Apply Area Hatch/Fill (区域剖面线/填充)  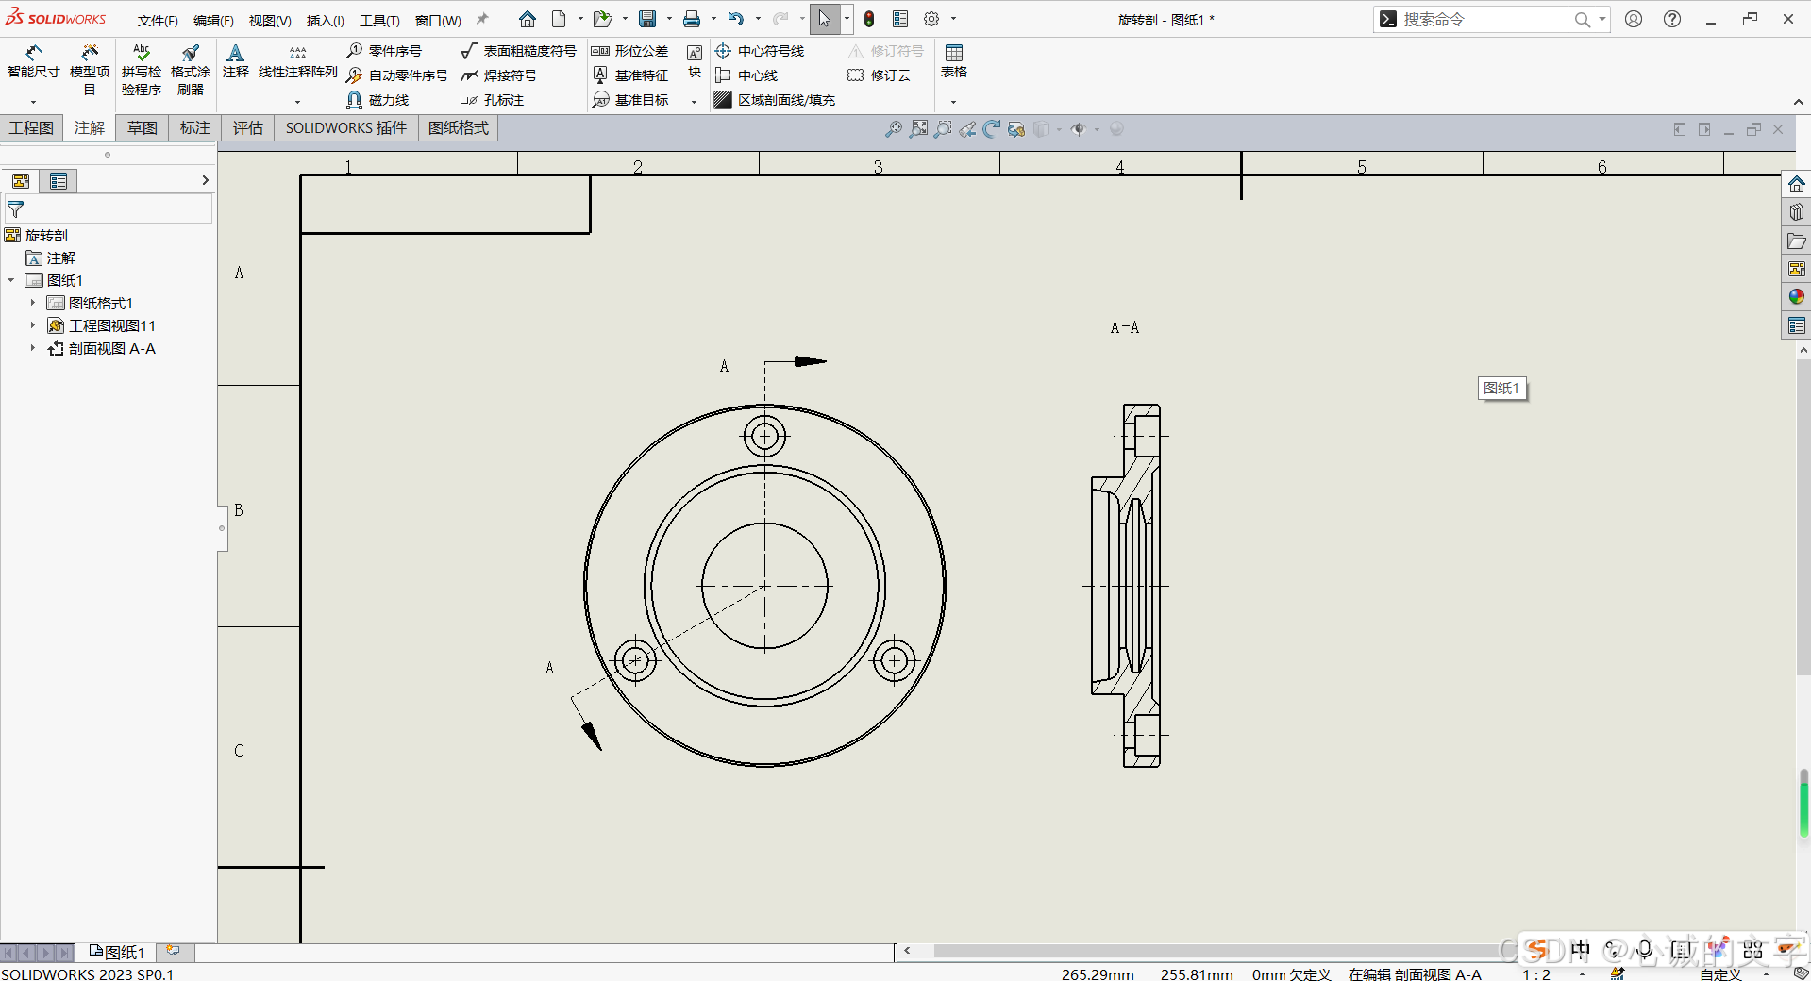pyautogui.click(x=775, y=100)
